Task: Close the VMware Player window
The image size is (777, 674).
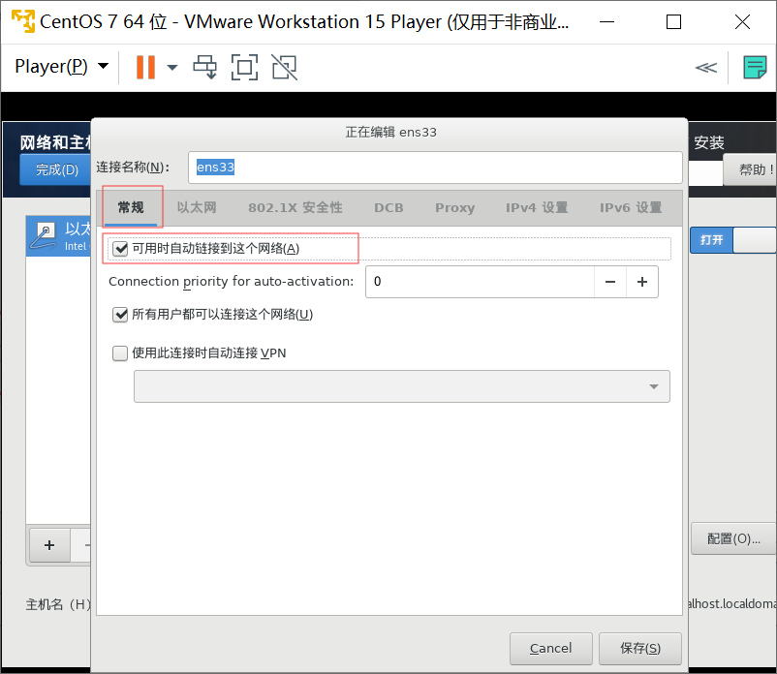Action: (x=742, y=22)
